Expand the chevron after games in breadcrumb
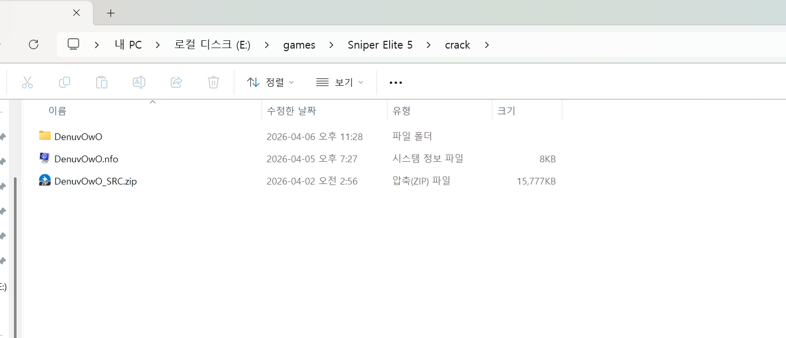Viewport: 786px width, 338px height. click(331, 45)
